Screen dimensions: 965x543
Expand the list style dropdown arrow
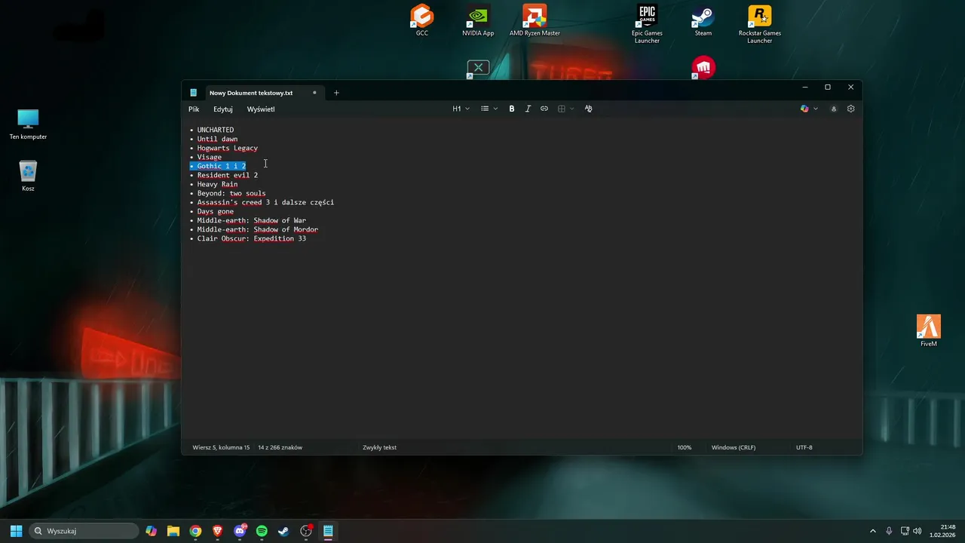(x=495, y=109)
